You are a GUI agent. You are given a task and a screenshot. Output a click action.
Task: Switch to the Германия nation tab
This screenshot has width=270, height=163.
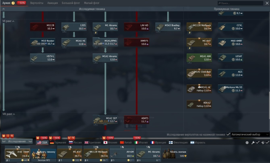[58, 143]
